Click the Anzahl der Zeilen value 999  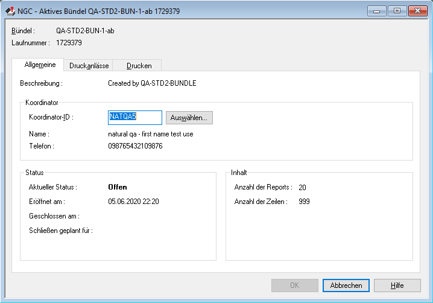pyautogui.click(x=304, y=202)
